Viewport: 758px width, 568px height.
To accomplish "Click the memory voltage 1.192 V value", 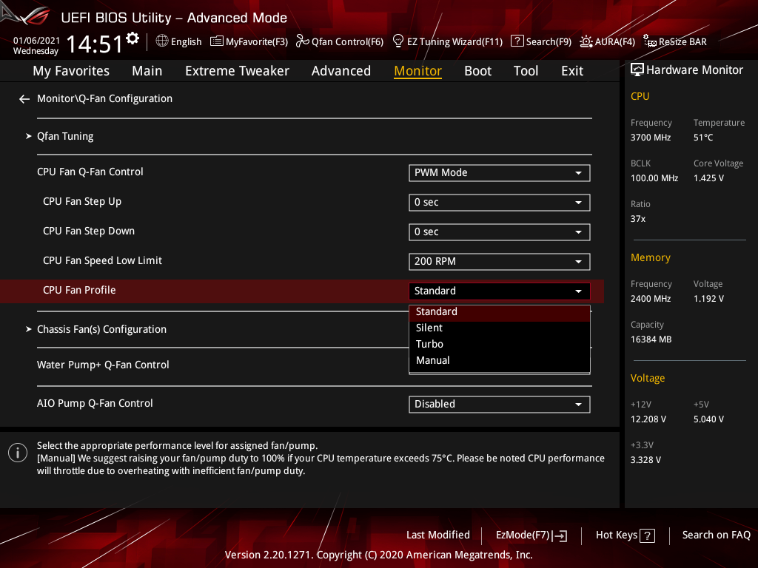I will 708,299.
